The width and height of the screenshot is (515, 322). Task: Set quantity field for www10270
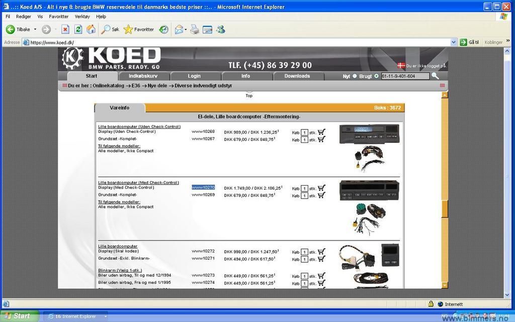(x=304, y=188)
